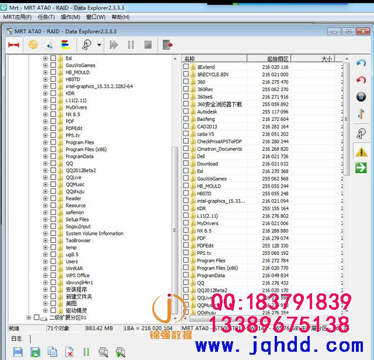Stop the current task
374x360 pixels.
(148, 45)
